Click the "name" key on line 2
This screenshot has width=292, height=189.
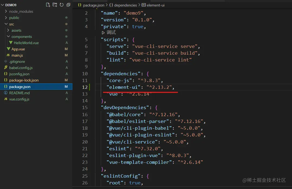click(109, 13)
